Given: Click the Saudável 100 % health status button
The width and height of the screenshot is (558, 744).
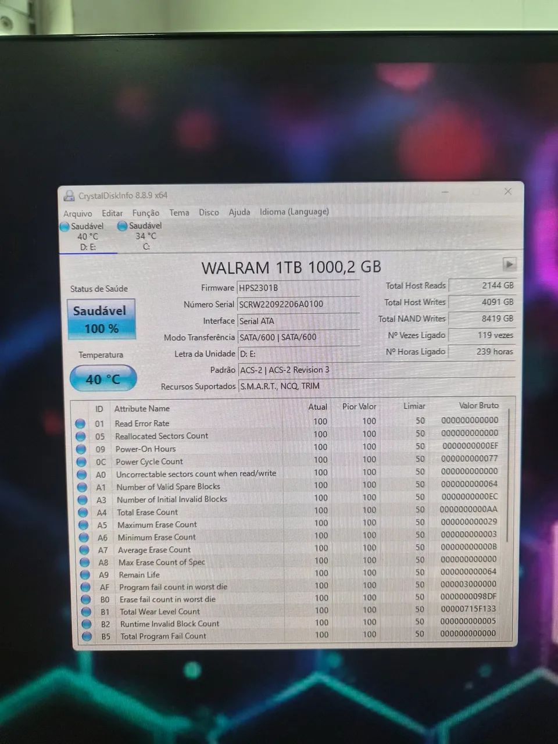Looking at the screenshot, I should click(101, 320).
